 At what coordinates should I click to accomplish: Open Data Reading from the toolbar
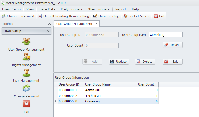(106, 16)
